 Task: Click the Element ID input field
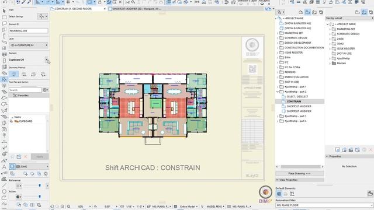tap(29, 31)
